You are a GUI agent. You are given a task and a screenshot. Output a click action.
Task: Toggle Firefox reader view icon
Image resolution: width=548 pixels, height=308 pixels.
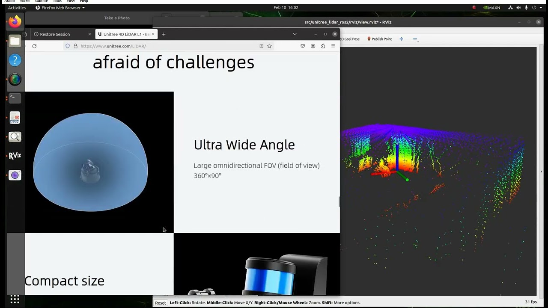(x=261, y=46)
